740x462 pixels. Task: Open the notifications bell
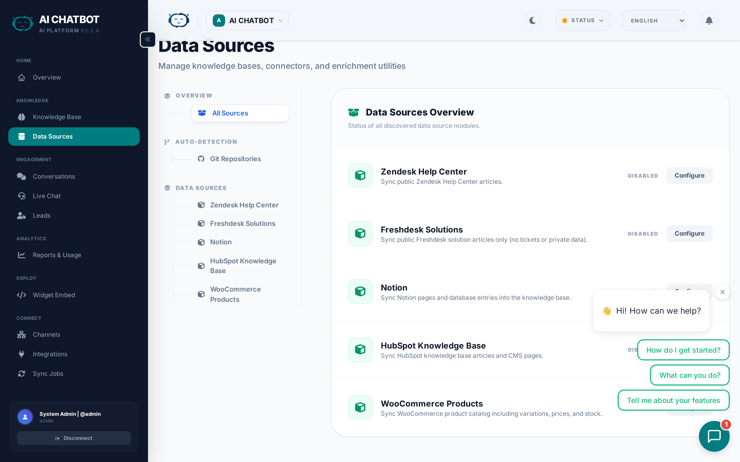(x=709, y=21)
